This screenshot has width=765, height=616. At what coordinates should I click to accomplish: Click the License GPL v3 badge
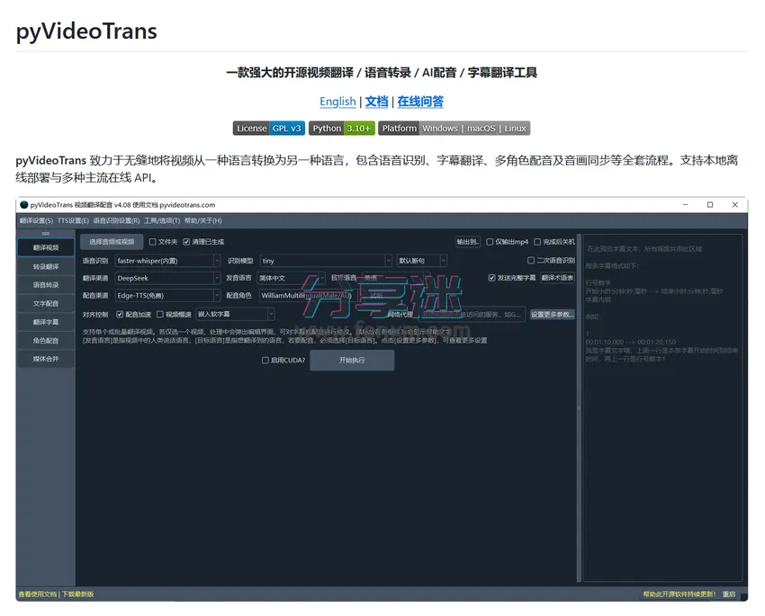[x=269, y=129]
